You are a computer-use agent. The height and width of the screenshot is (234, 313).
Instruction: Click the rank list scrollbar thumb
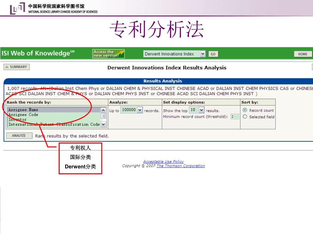(103, 115)
